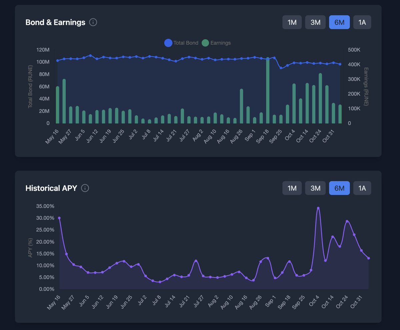Select 1M range for Bond & Earnings

[x=292, y=22]
